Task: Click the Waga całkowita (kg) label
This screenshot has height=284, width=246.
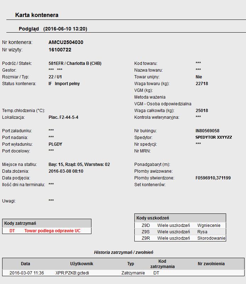Action: (154, 111)
